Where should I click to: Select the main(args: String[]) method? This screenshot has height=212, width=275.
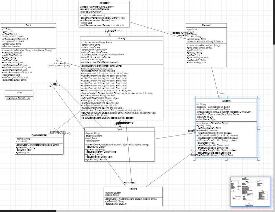[x=18, y=98]
